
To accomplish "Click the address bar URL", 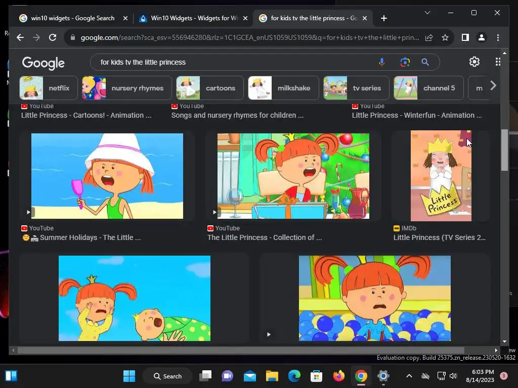I will 250,37.
